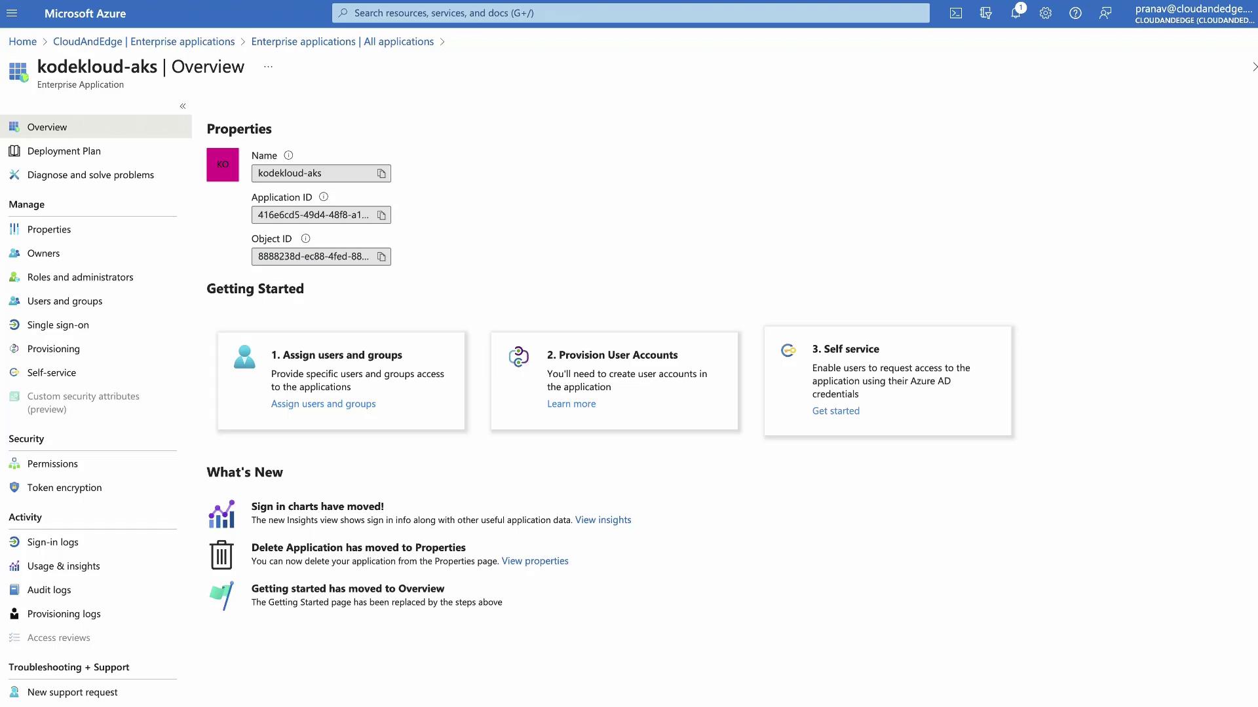Open the hamburger portal menu
The width and height of the screenshot is (1258, 707).
[12, 13]
